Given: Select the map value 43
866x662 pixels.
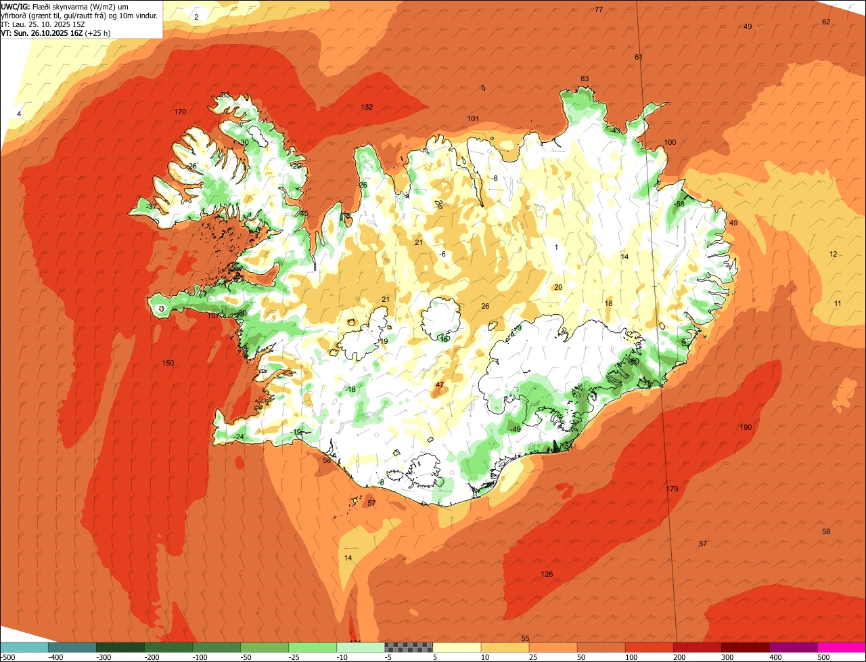Looking at the screenshot, I should click(616, 131).
